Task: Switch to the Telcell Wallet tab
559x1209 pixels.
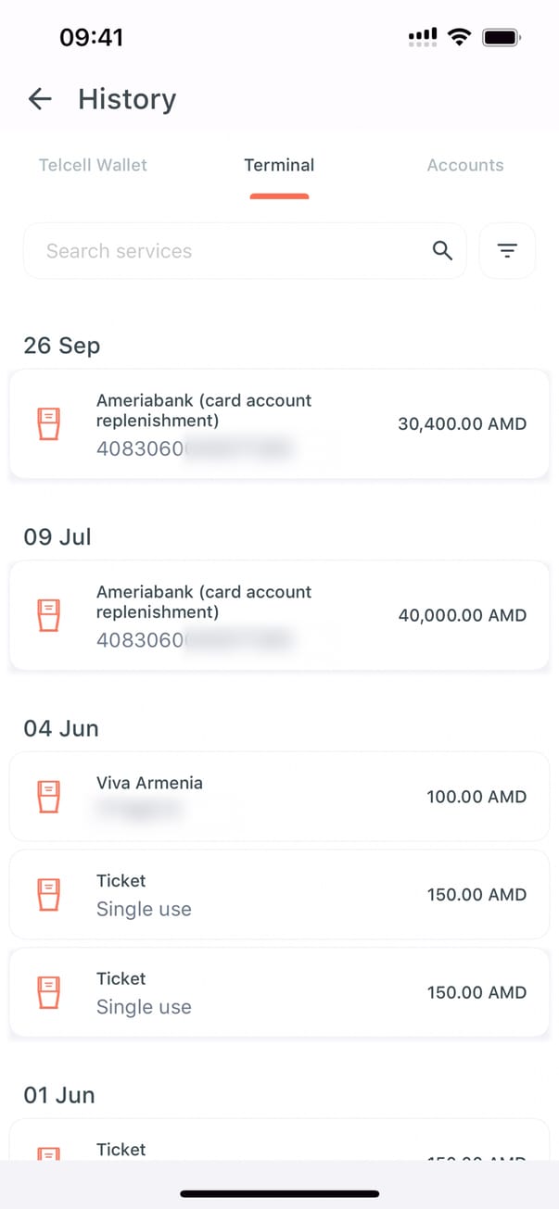Action: click(x=93, y=165)
